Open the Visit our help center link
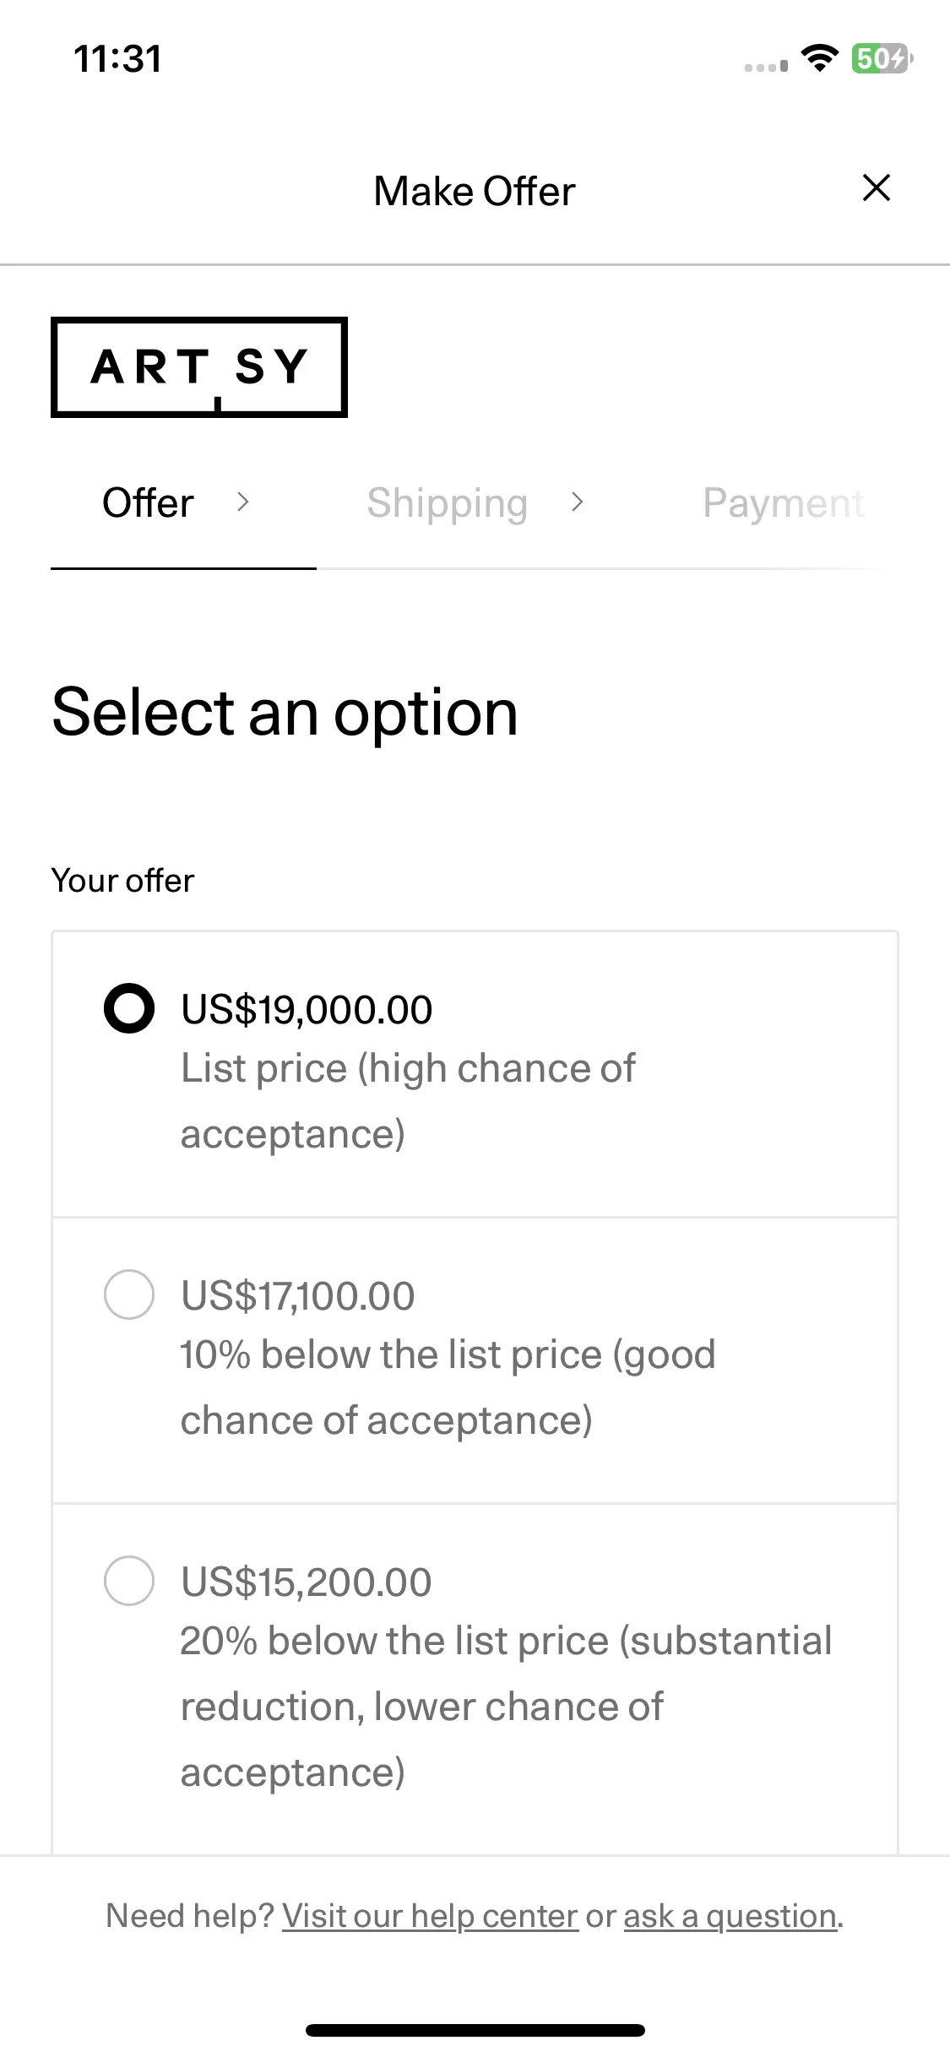Viewport: 950px width, 2057px height. [x=430, y=1916]
